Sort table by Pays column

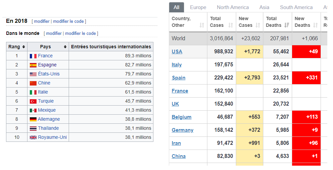click(x=65, y=47)
